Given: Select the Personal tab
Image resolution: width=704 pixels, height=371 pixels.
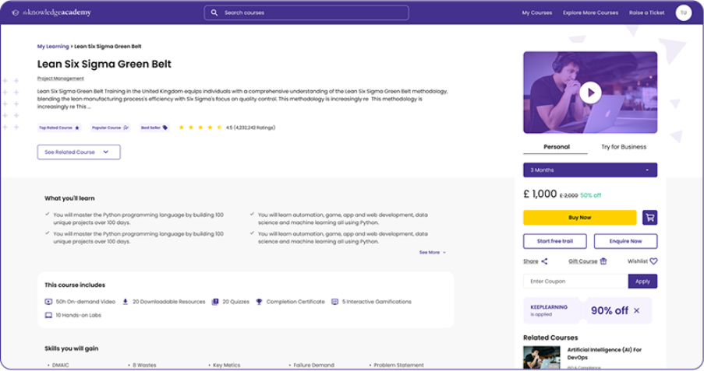Looking at the screenshot, I should click(x=556, y=146).
